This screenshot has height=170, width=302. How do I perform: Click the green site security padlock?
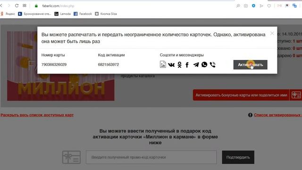(36, 6)
